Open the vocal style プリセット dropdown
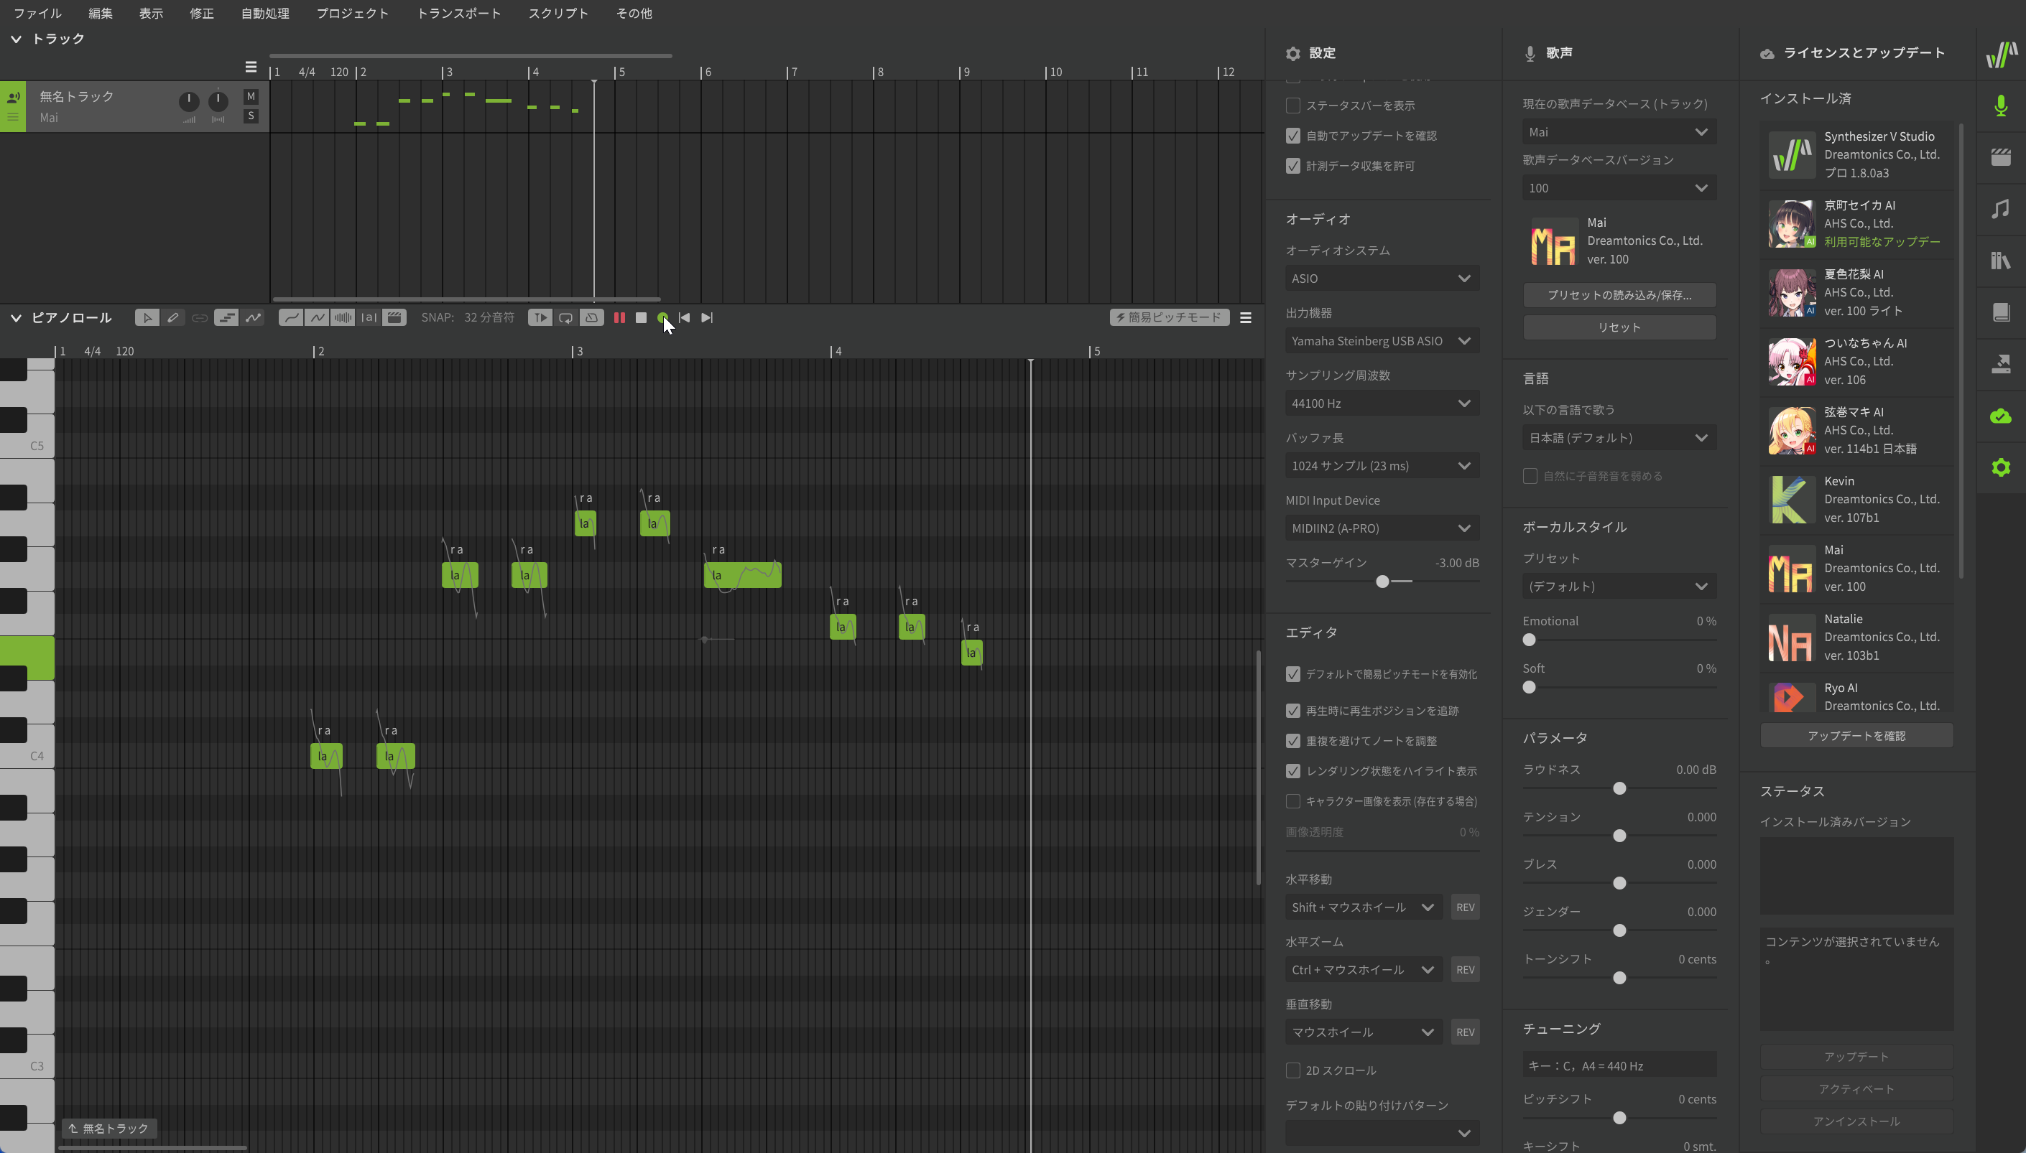Image resolution: width=2026 pixels, height=1153 pixels. [1619, 586]
